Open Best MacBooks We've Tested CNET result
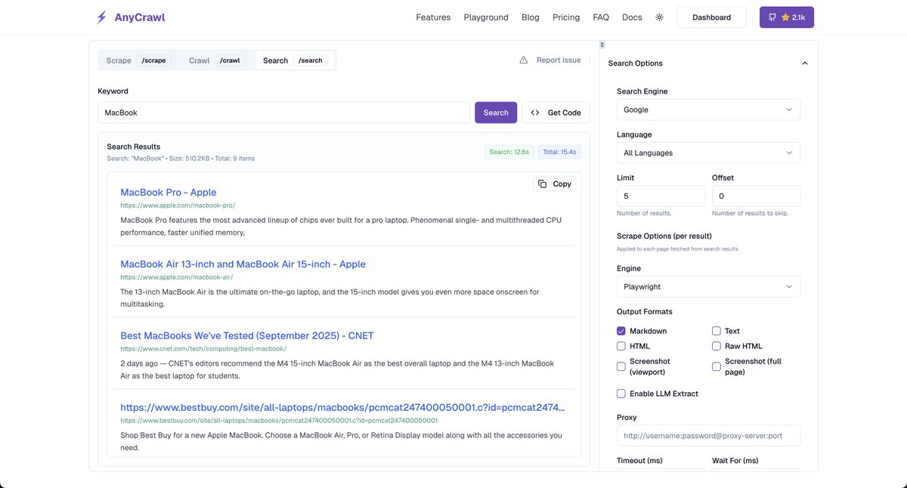Image resolution: width=907 pixels, height=488 pixels. 247,336
